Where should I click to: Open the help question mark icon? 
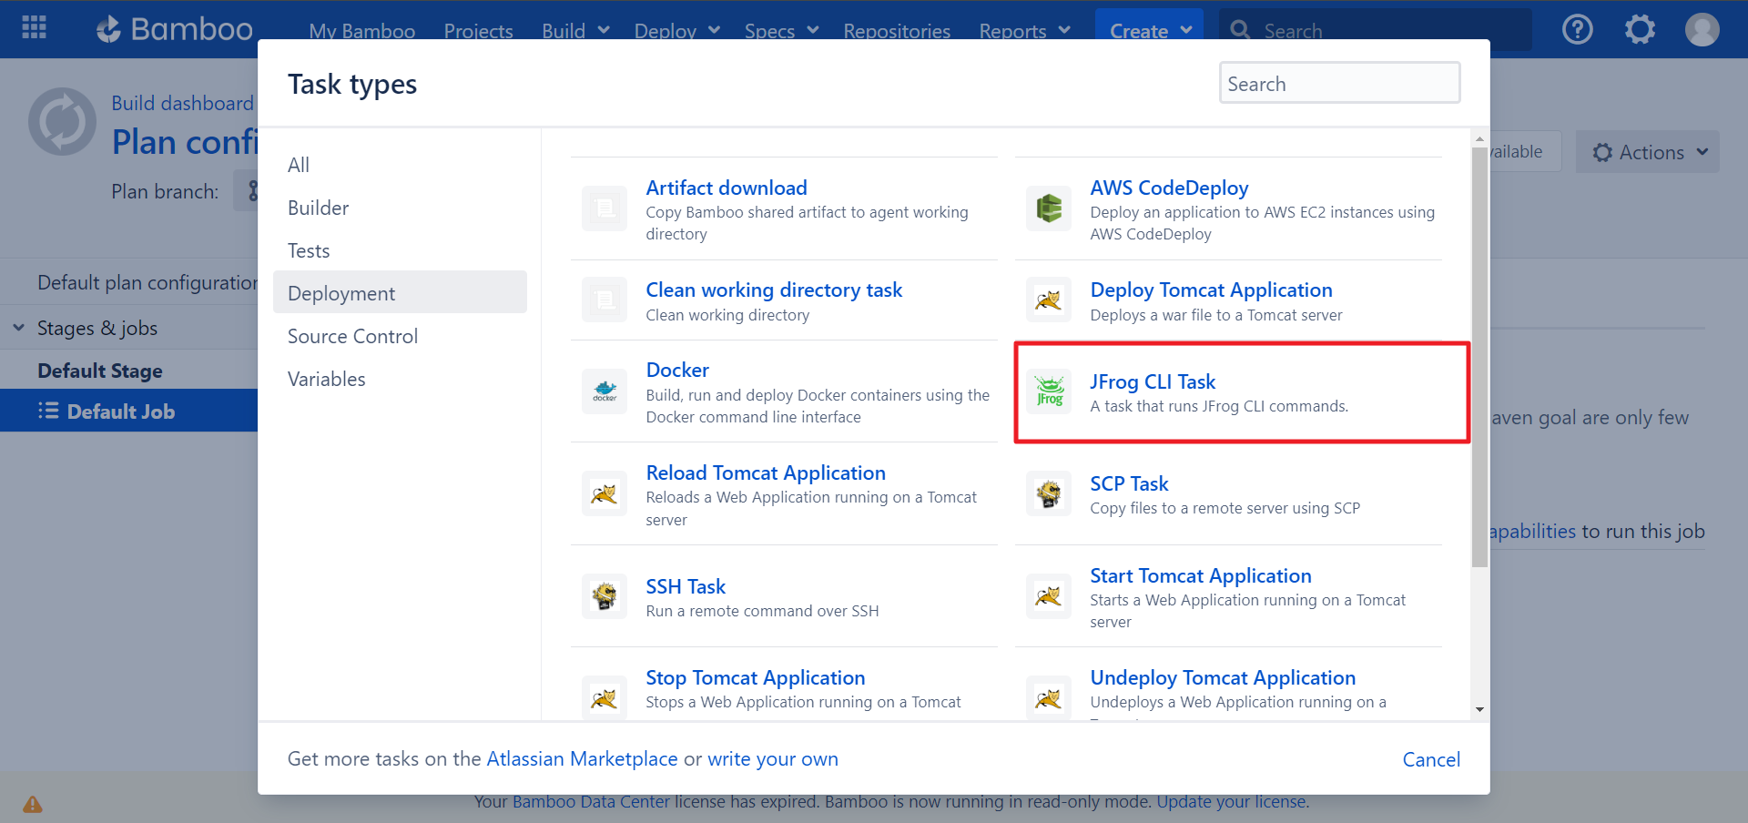pos(1577,29)
